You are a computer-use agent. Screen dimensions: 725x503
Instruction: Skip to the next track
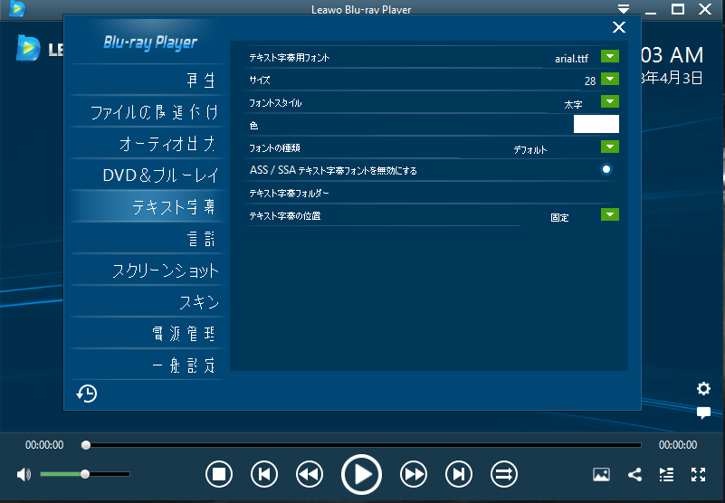click(459, 474)
